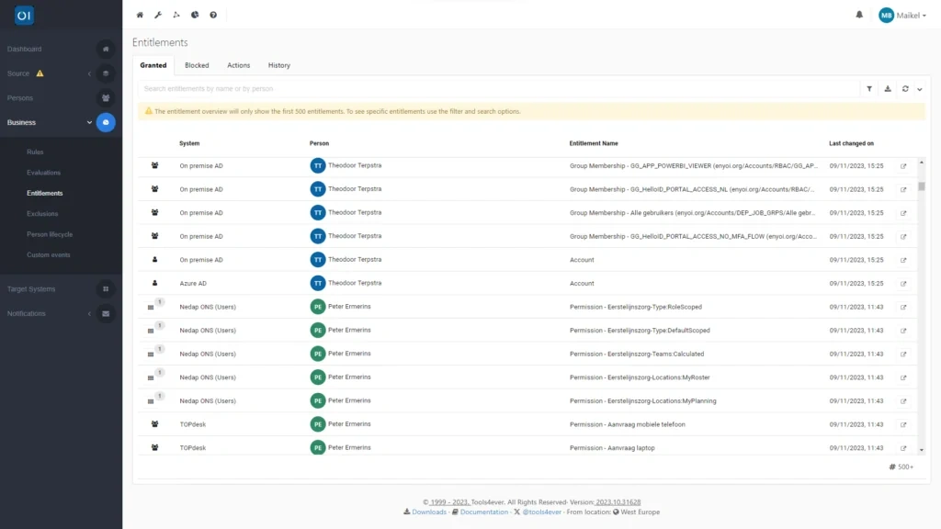Open the @tools4ever footer link
941x529 pixels.
(542, 512)
